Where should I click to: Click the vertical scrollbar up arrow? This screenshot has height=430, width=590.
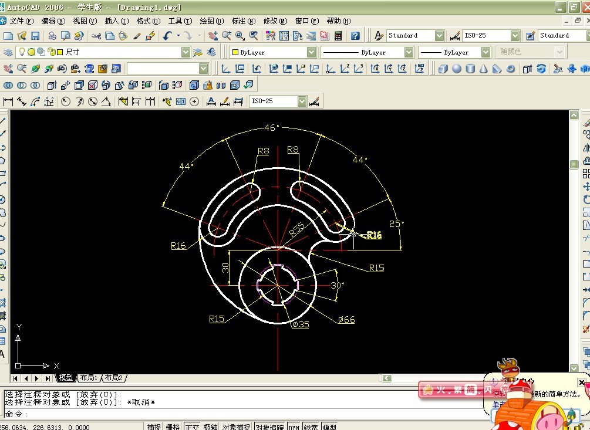(574, 115)
